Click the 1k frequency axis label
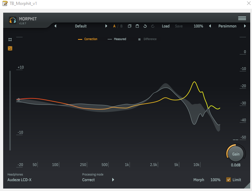 [127, 165]
